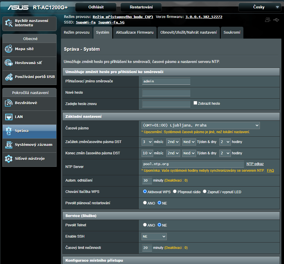Screen dimensions: 284x264
Task: Open Mapa sítě globe icon
Action: (9, 49)
